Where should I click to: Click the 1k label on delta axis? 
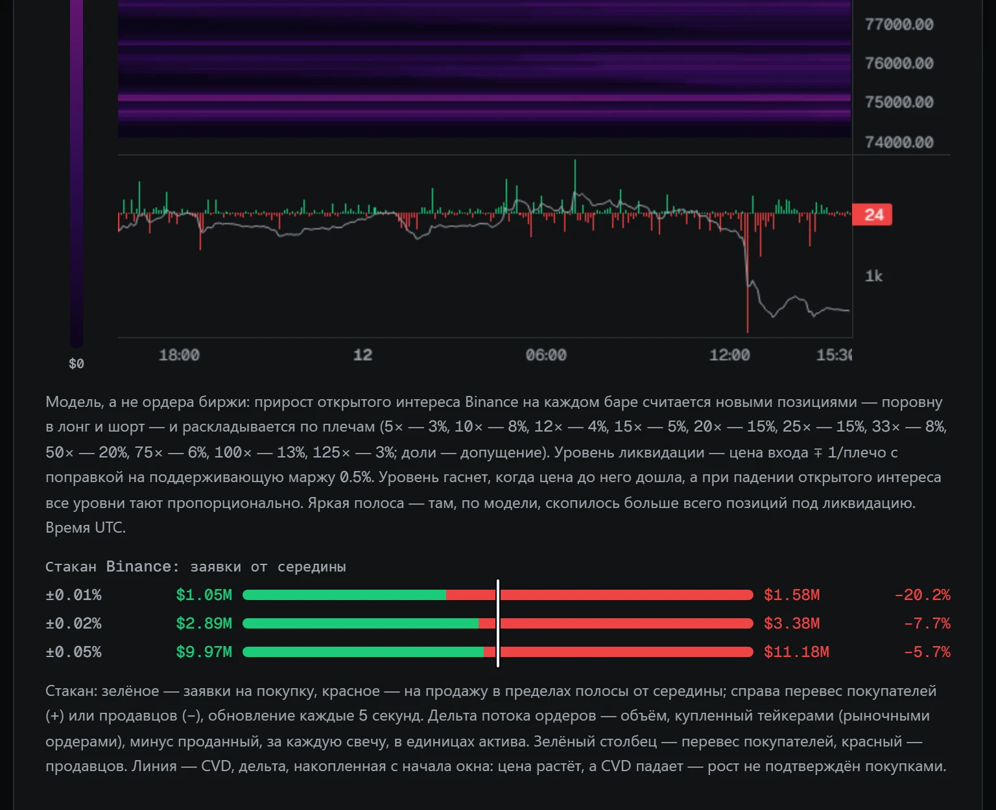point(874,276)
